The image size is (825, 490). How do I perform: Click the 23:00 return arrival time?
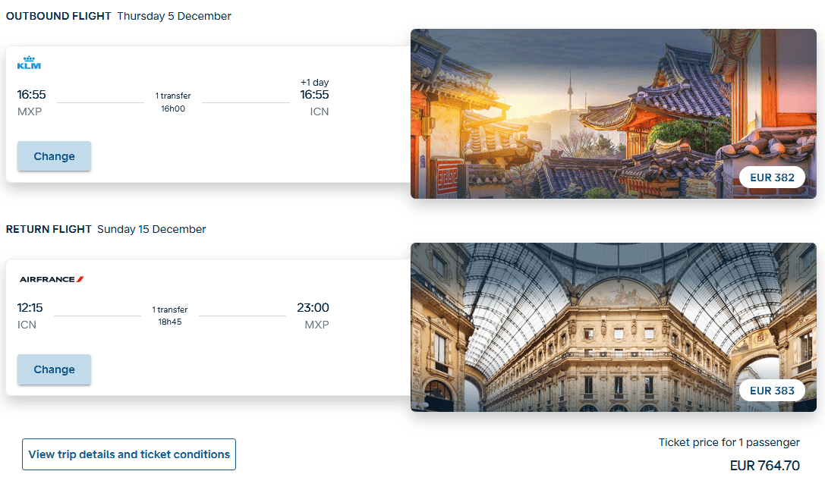313,307
